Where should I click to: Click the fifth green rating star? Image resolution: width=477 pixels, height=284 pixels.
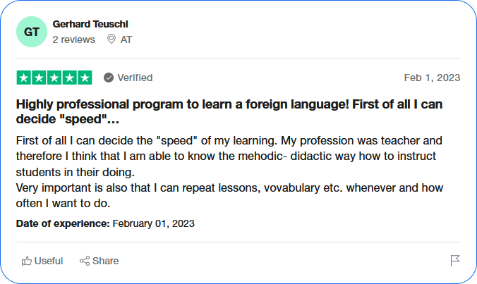pyautogui.click(x=85, y=78)
